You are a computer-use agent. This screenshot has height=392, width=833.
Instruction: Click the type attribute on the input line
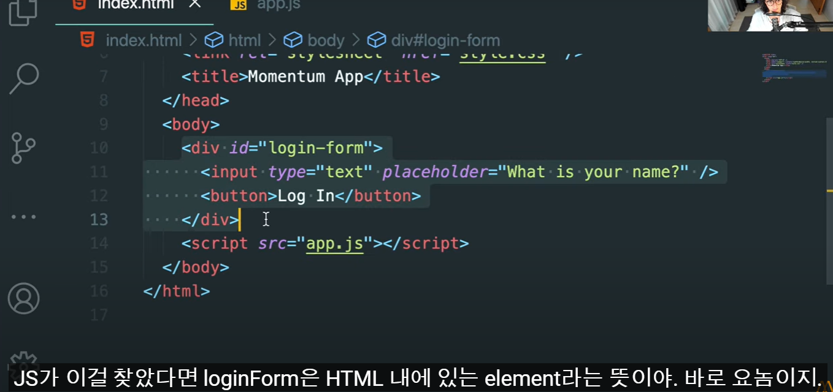point(287,172)
